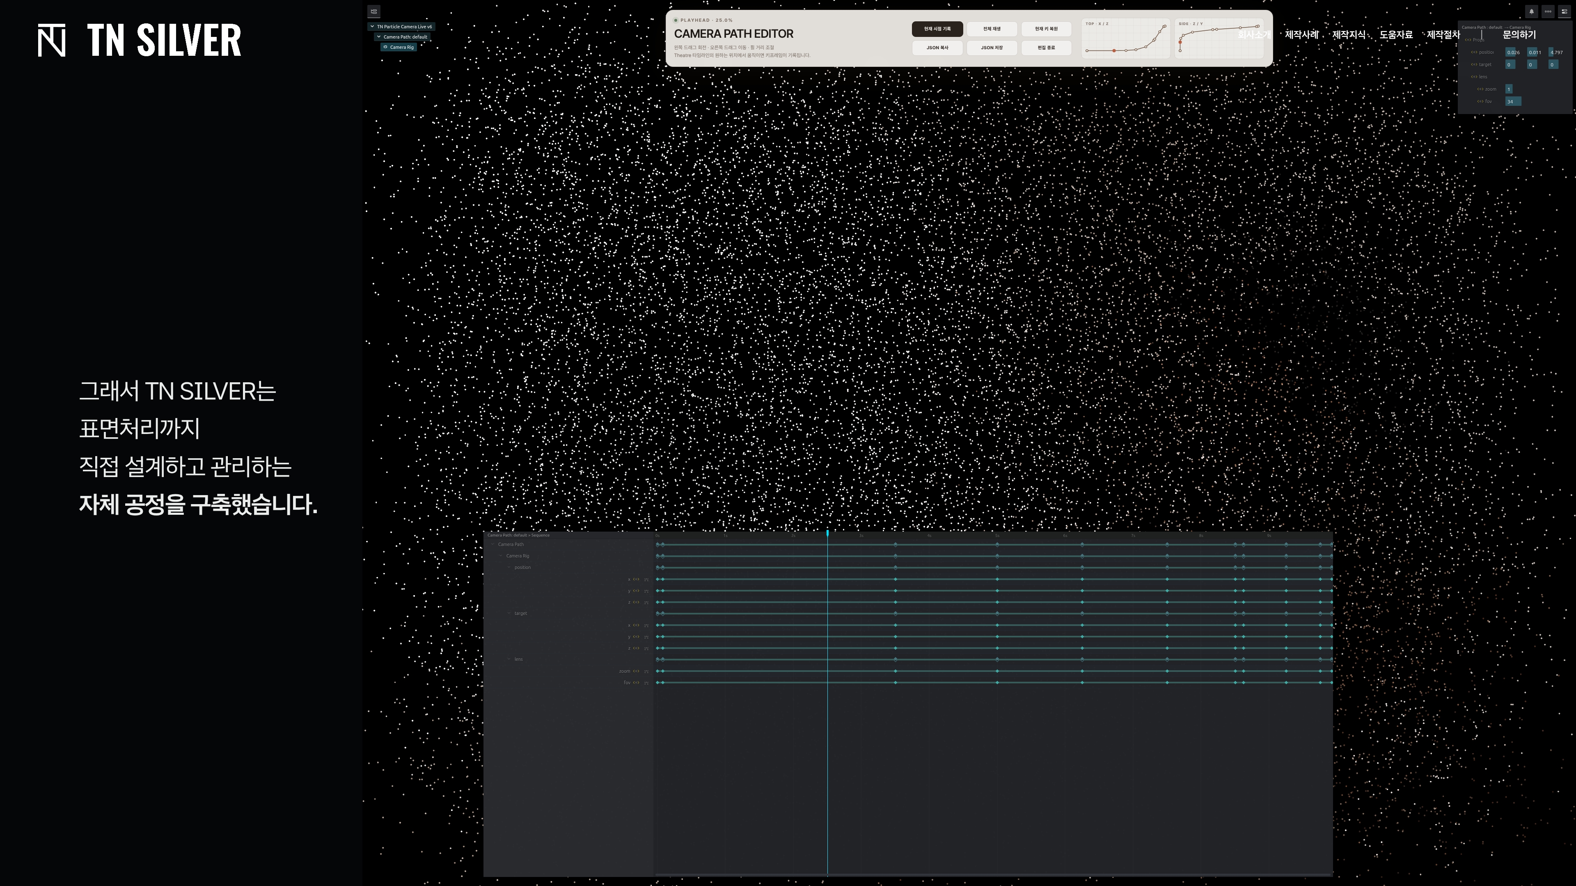Image resolution: width=1576 pixels, height=886 pixels.
Task: Toggle keyframe diamond for target property
Action: (x=1474, y=64)
